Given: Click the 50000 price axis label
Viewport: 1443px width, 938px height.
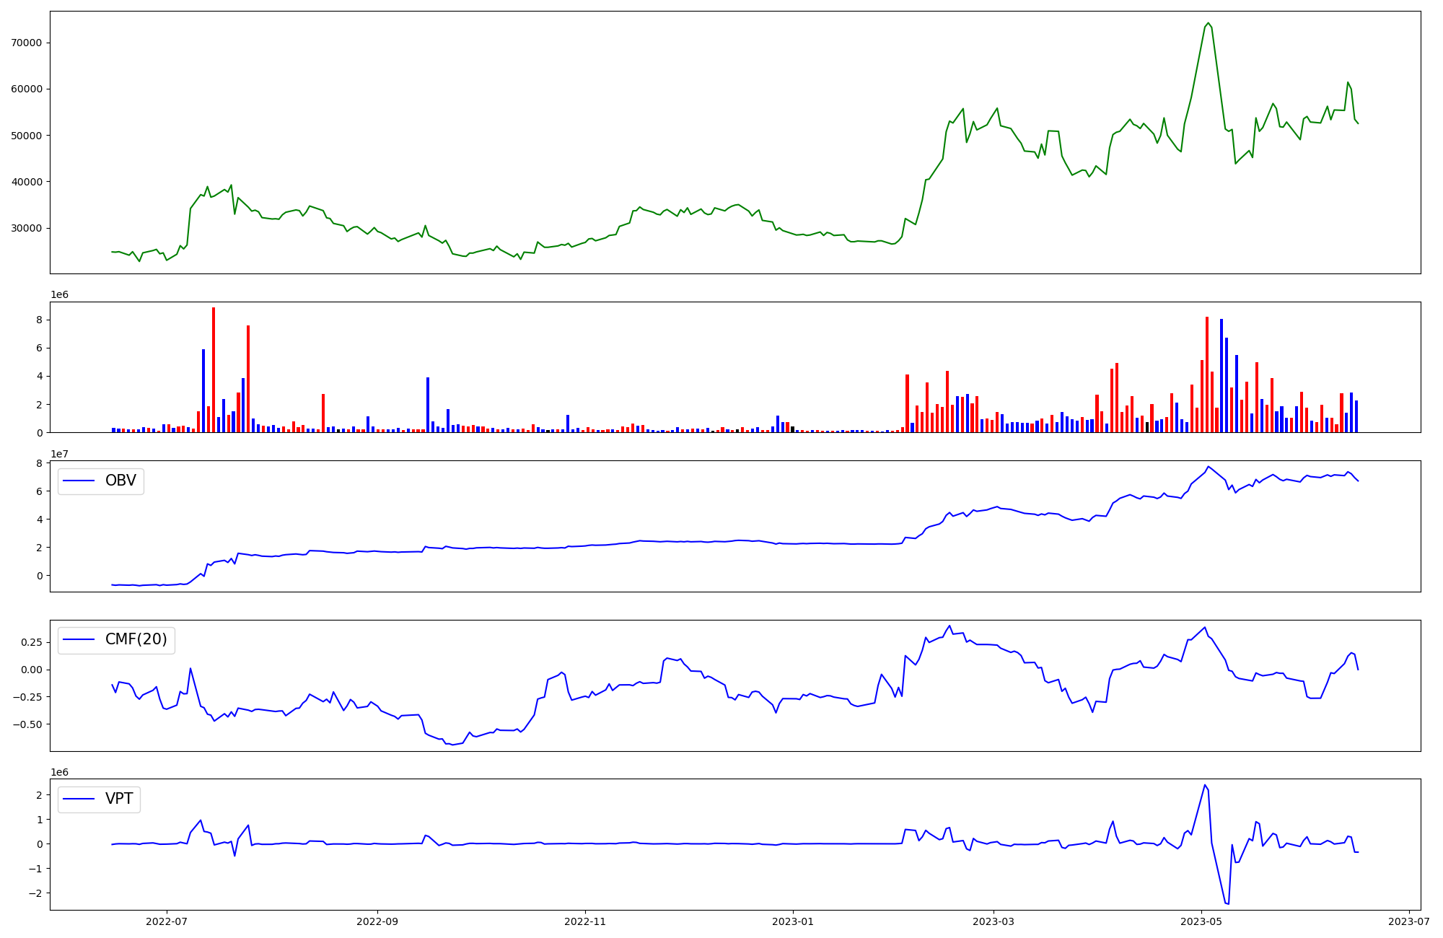Looking at the screenshot, I should (27, 136).
